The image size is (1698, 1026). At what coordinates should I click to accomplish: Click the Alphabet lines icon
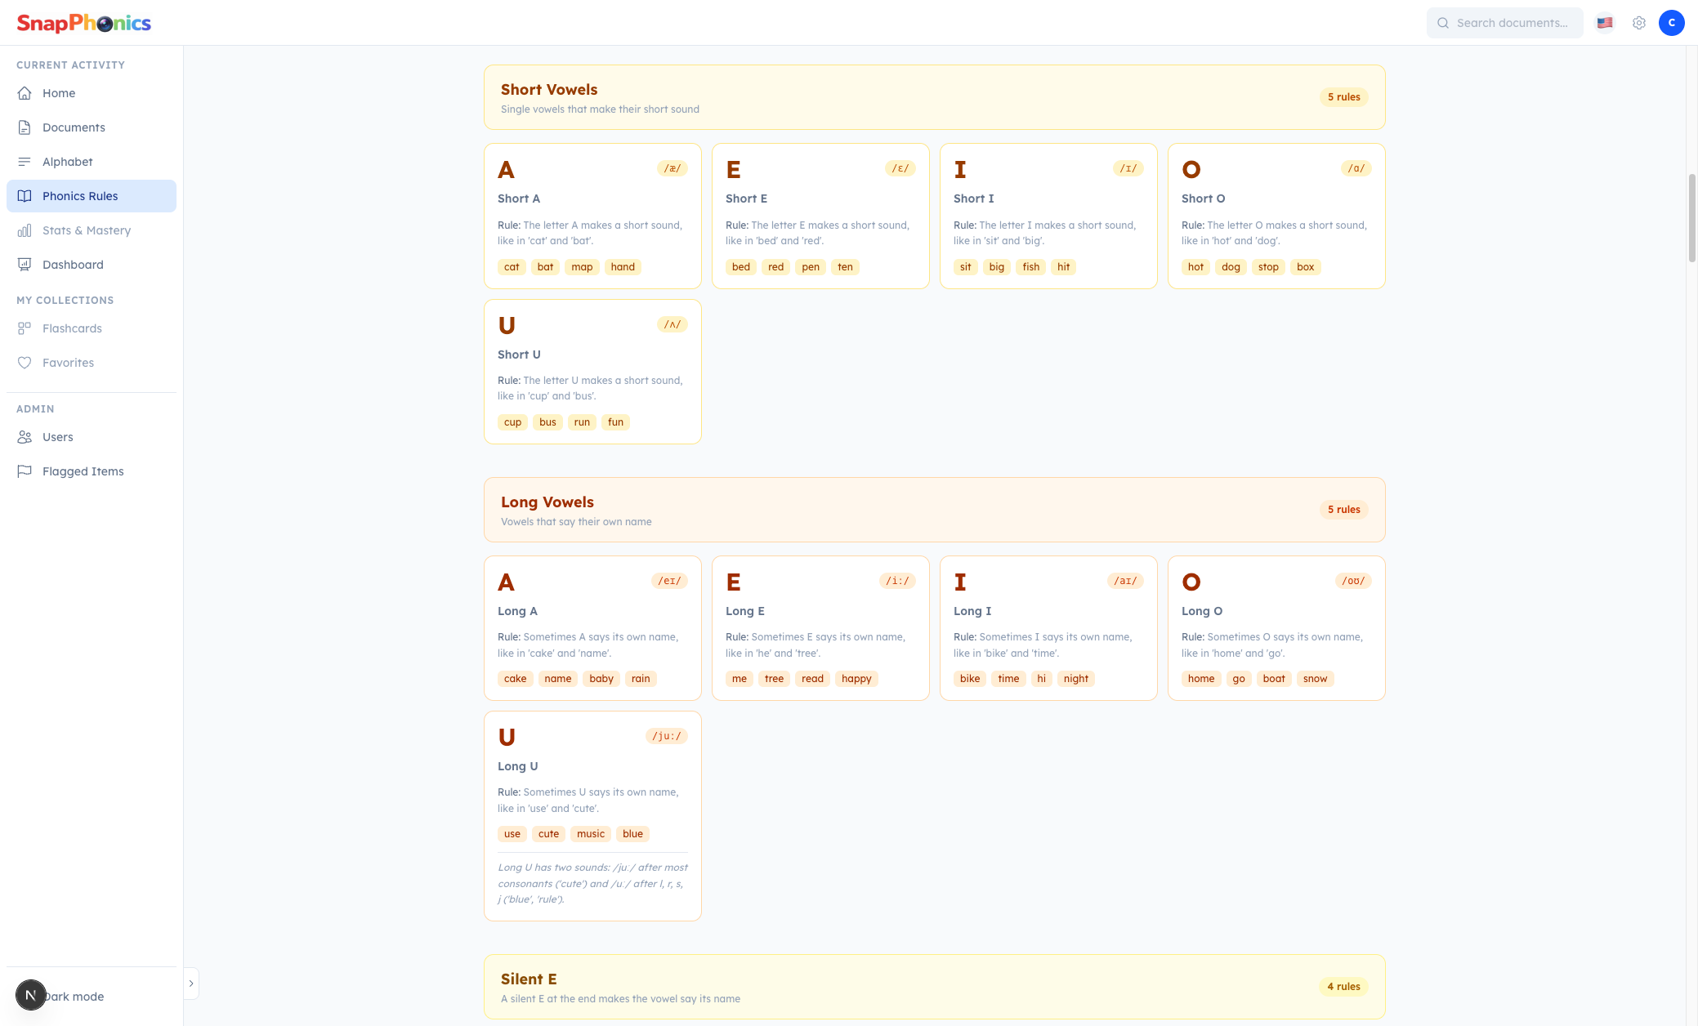25,162
